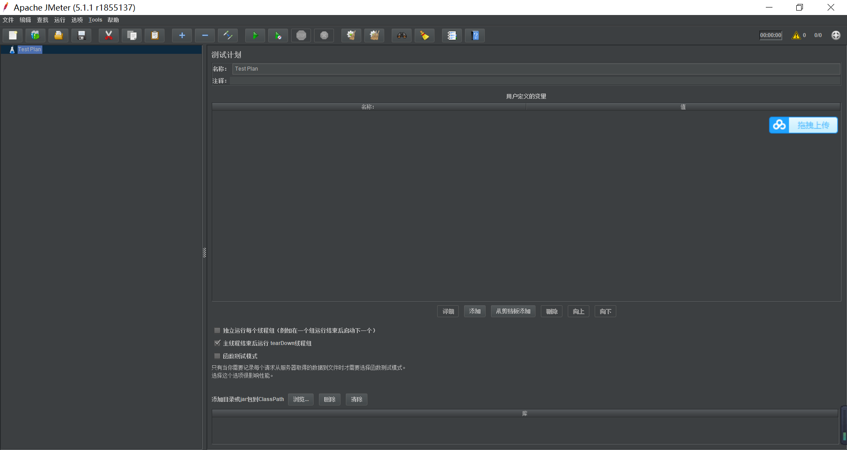Screen dimensions: 847x450
Task: Click the Copy toolbar icon
Action: (x=131, y=35)
